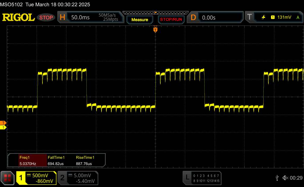This screenshot has height=187, width=304.
Task: Click the 694.82us fall time value
Action: (56, 164)
